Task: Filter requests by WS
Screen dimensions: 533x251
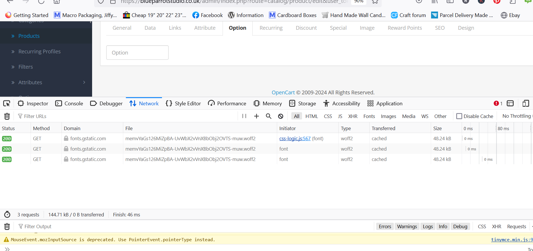Action: (x=425, y=116)
